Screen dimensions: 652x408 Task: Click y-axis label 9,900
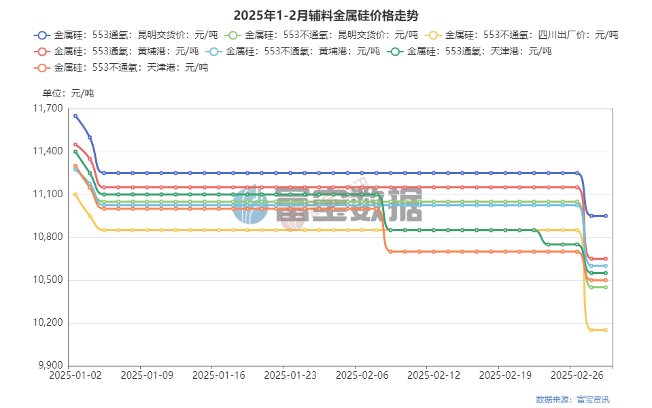pyautogui.click(x=50, y=366)
